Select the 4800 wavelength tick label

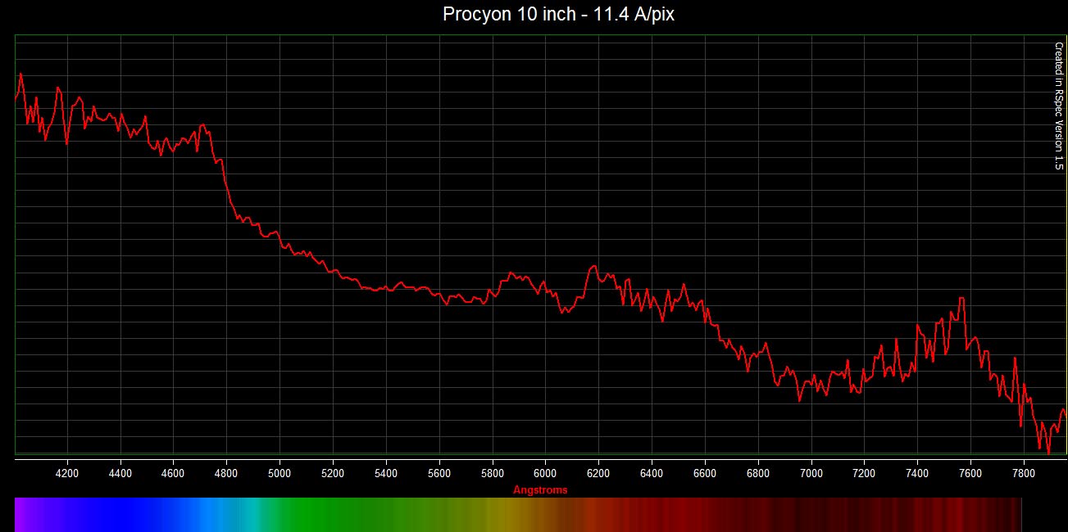click(226, 473)
